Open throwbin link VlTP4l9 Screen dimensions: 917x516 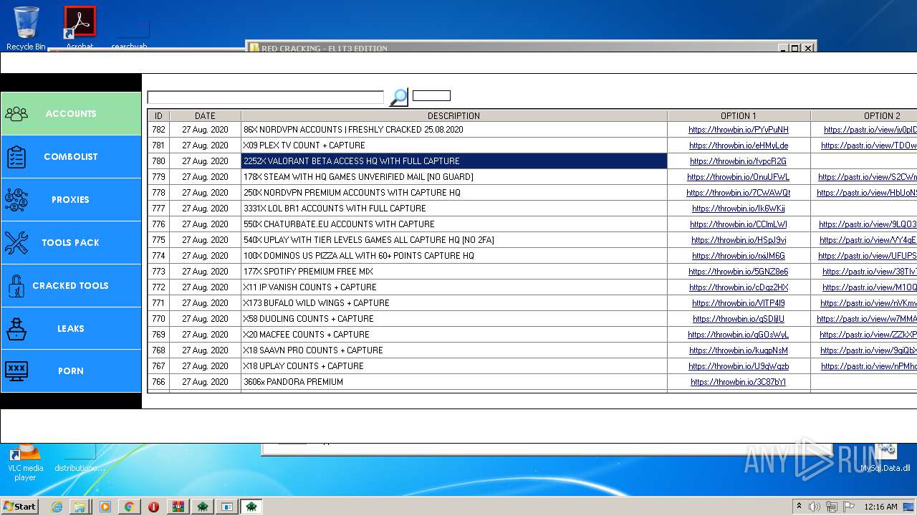coord(739,303)
